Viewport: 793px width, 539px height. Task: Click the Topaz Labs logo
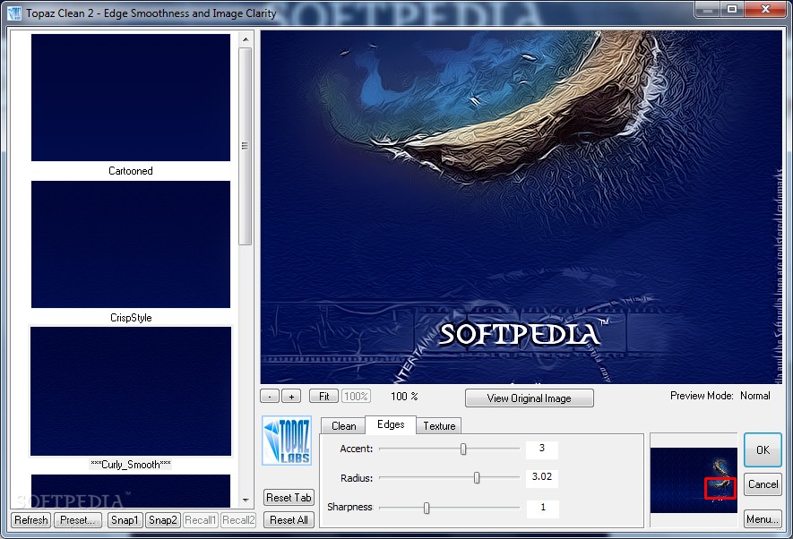(287, 441)
